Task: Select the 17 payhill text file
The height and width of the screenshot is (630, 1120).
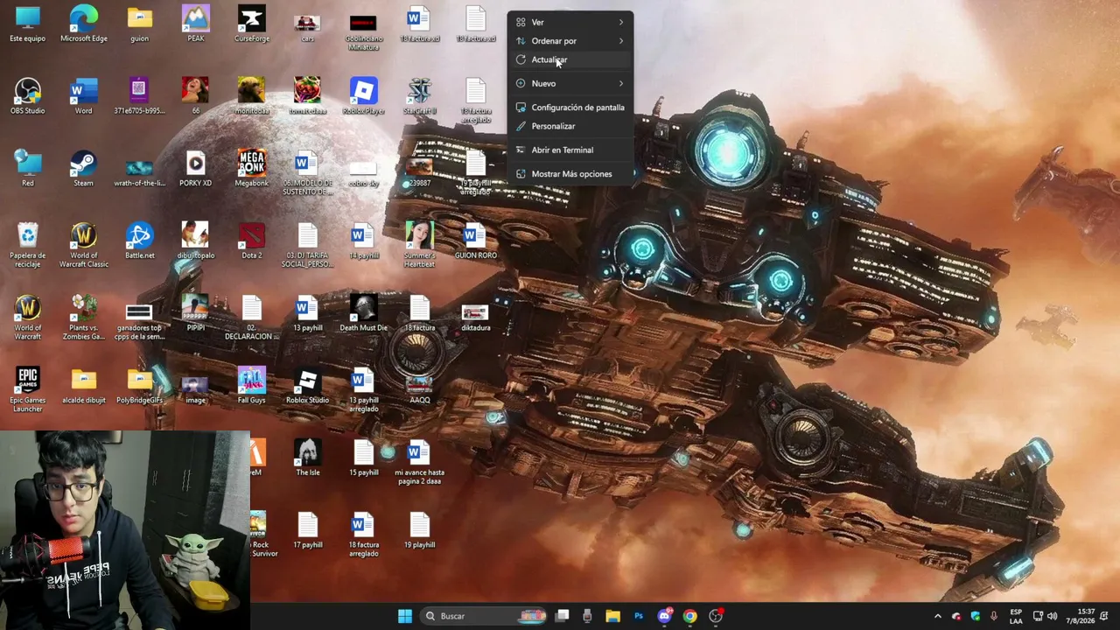Action: click(307, 530)
